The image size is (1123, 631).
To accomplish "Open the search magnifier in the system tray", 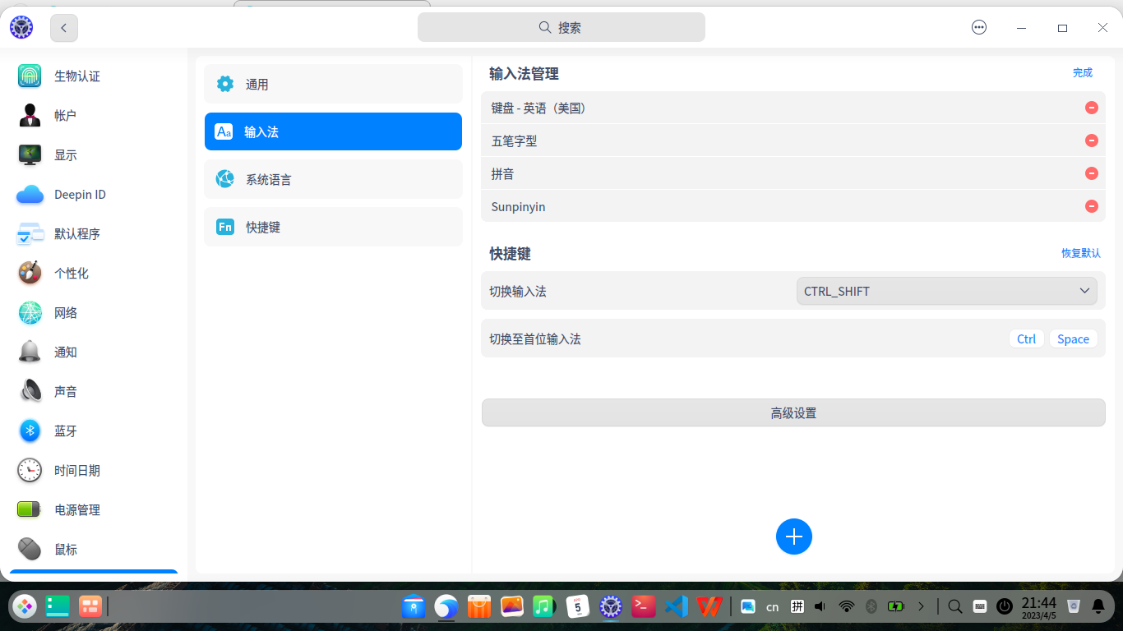I will (954, 606).
